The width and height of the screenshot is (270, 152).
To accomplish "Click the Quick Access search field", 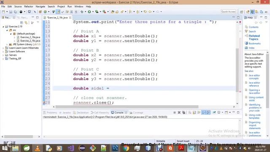I will (x=228, y=11).
